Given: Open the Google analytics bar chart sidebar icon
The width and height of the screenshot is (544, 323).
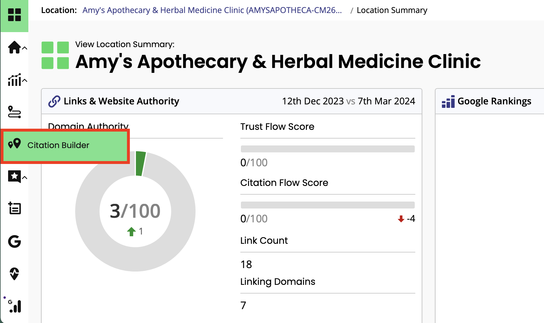Looking at the screenshot, I should click(15, 306).
